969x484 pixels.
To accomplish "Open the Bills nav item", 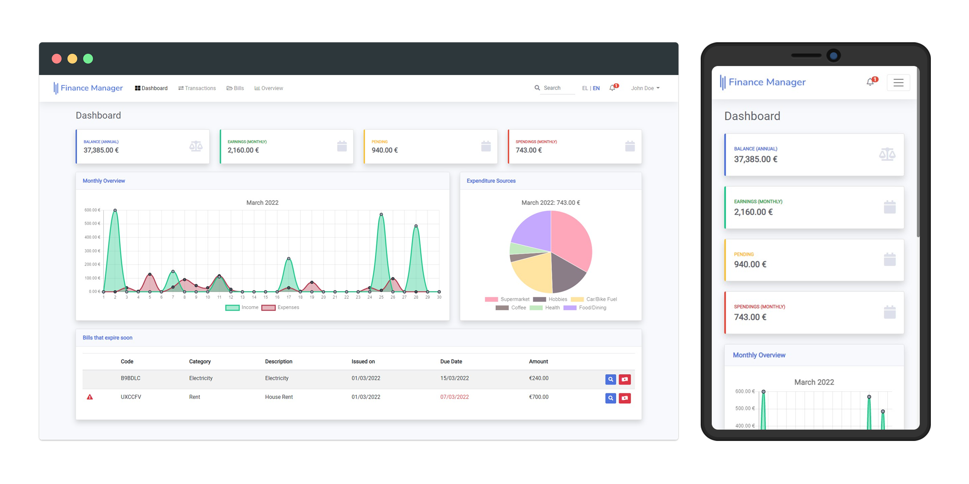I will [235, 88].
